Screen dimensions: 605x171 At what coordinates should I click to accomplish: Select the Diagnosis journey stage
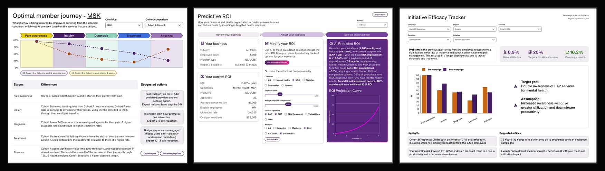pyautogui.click(x=102, y=36)
